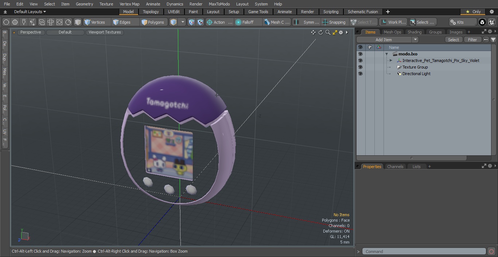Open the Work Plane menu

click(393, 22)
